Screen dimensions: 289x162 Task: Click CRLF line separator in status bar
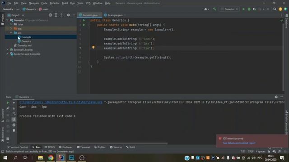pos(251,152)
